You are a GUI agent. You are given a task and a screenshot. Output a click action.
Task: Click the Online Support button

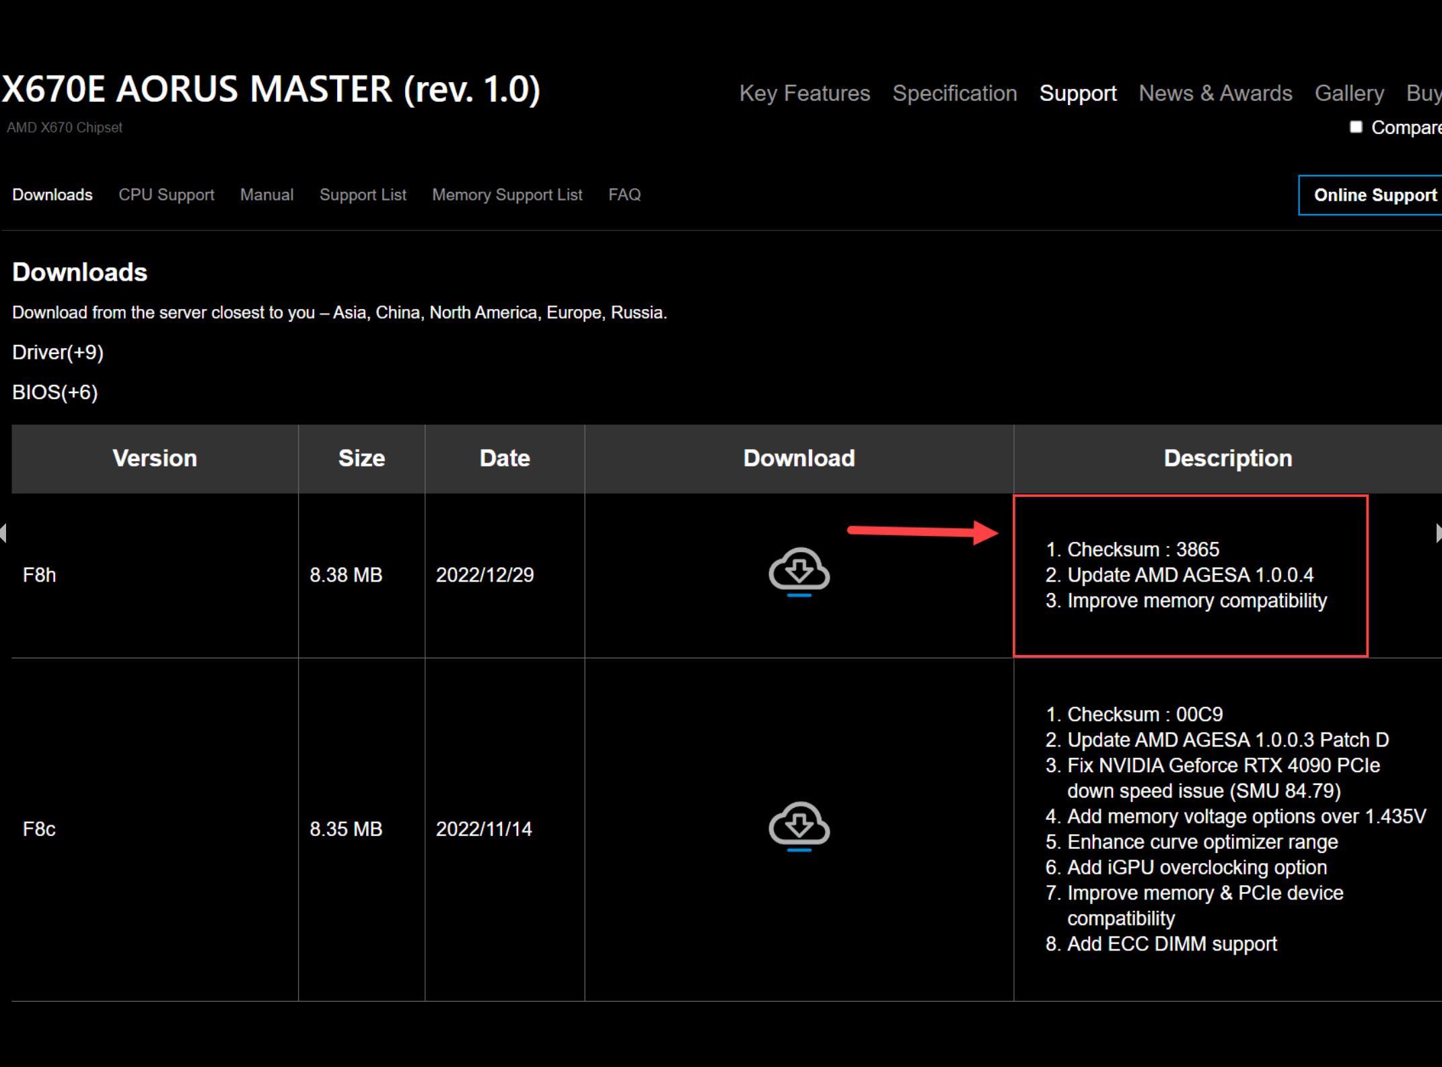pyautogui.click(x=1374, y=195)
